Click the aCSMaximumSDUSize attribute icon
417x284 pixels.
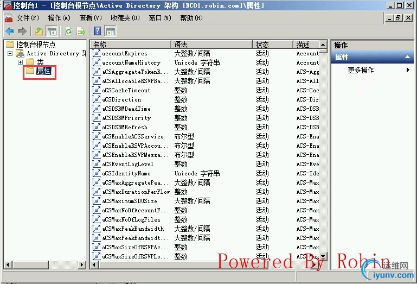(97, 201)
